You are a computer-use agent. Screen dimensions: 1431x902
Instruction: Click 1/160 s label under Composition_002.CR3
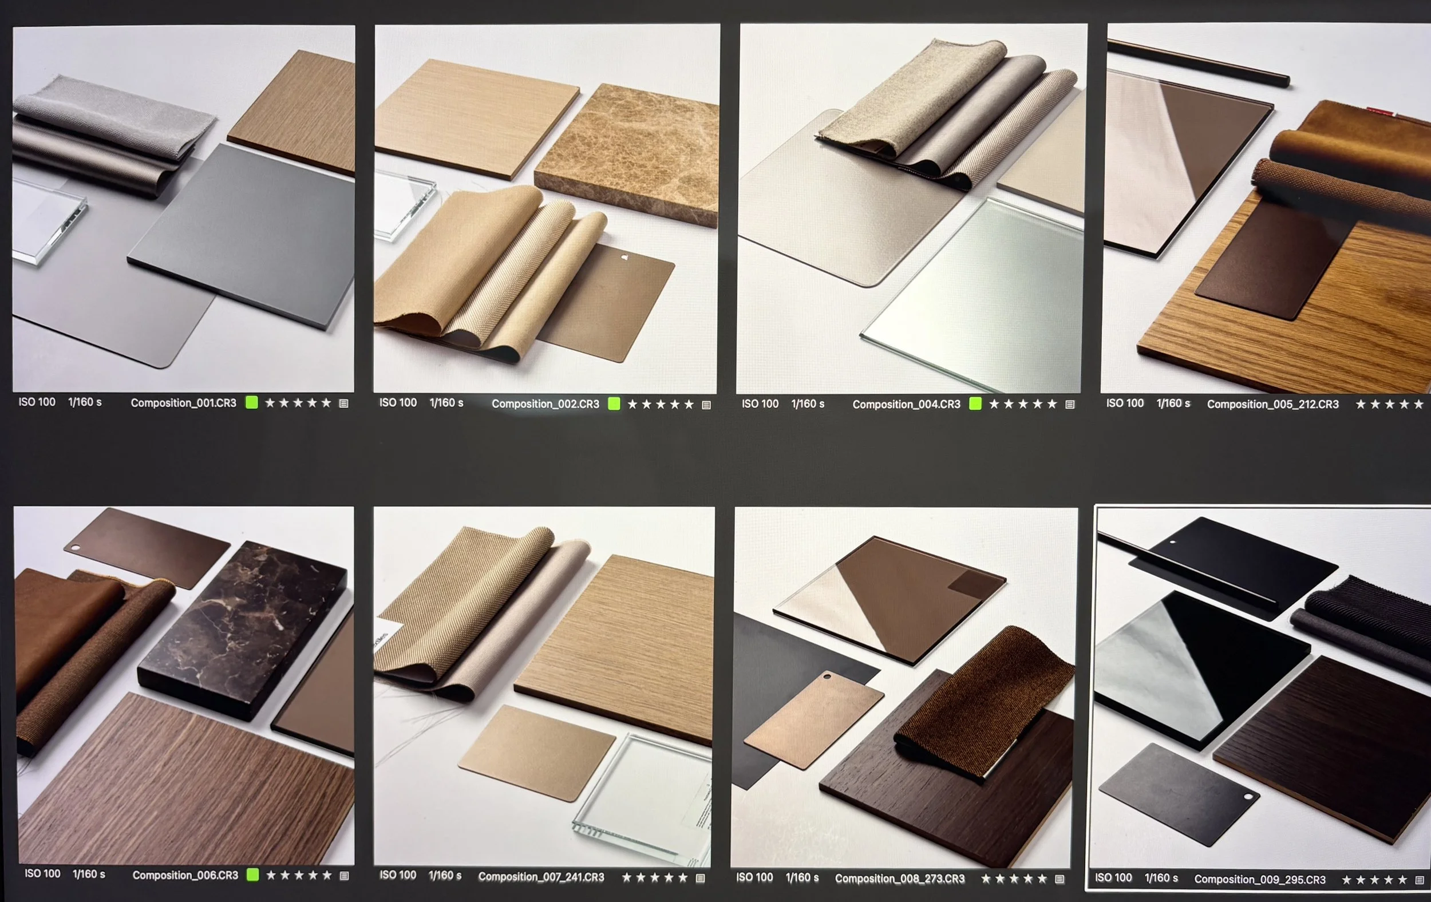[446, 403]
